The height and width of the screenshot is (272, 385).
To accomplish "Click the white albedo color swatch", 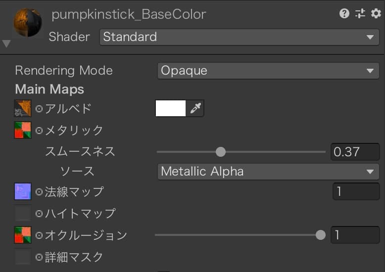I will click(171, 108).
